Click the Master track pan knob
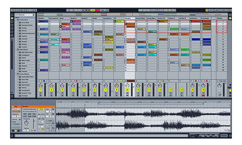This screenshot has height=145, width=242. pyautogui.click(x=219, y=85)
